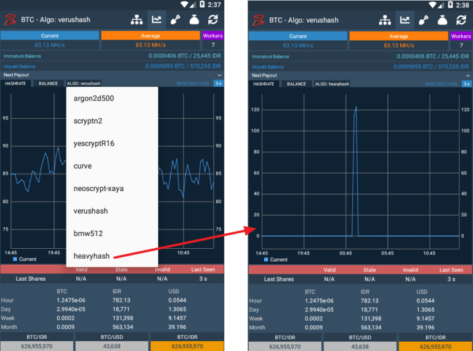Screen dimensions: 473x351
Task: Tap Workers header in right screen
Action: click(461, 36)
